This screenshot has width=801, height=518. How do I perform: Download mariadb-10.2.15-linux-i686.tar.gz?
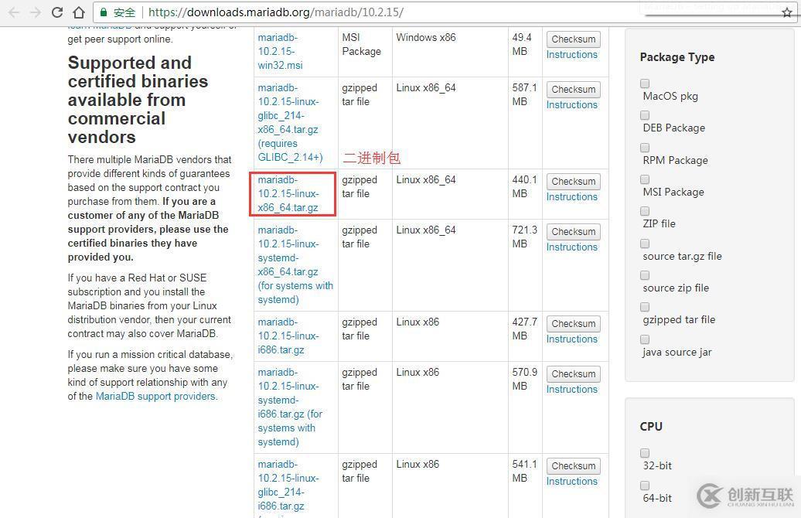[x=288, y=336]
